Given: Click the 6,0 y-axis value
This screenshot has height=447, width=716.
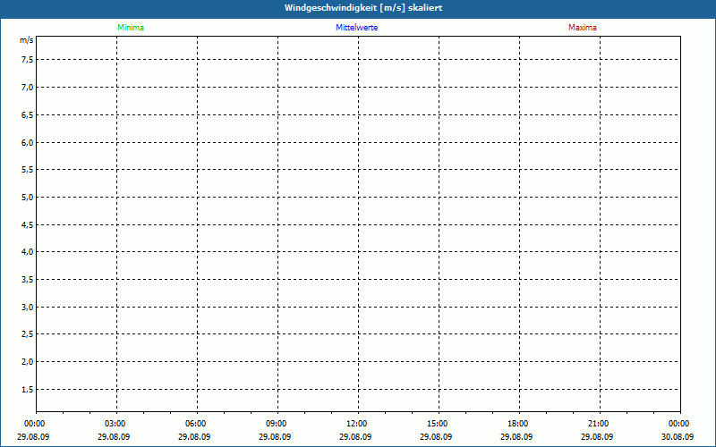Looking at the screenshot, I should click(x=28, y=142).
